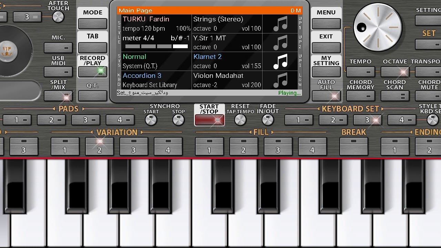Click the Synchro Start knob
The width and height of the screenshot is (441, 248).
(151, 120)
